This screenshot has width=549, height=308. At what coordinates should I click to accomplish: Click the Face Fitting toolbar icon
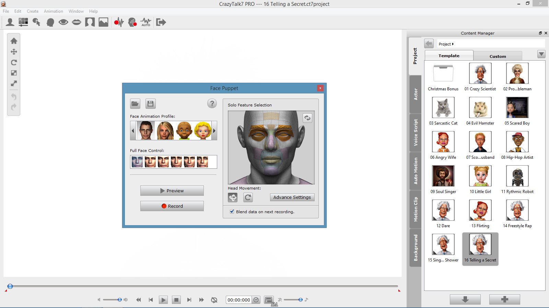(x=23, y=22)
